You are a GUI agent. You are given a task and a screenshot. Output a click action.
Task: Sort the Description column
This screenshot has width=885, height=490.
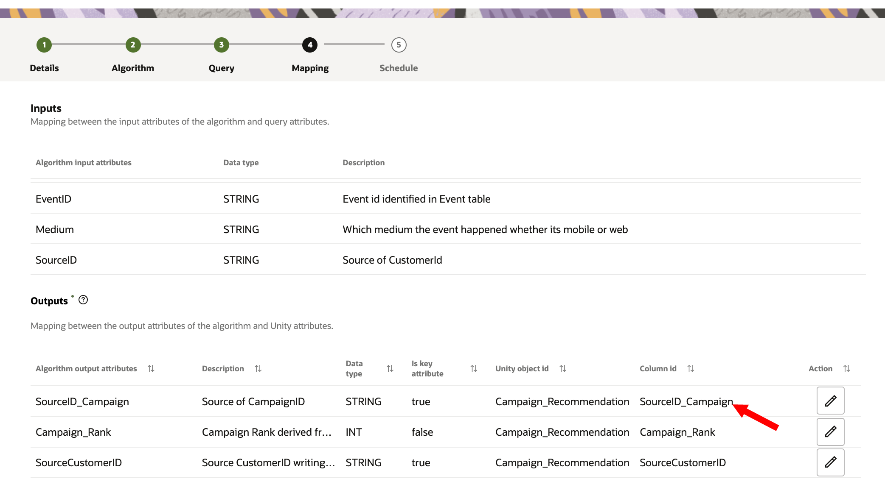[258, 369]
